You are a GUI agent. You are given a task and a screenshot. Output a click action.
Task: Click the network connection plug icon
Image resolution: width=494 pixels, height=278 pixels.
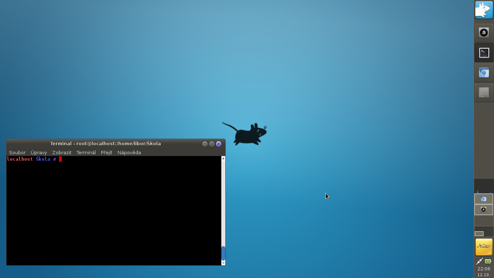(479, 261)
